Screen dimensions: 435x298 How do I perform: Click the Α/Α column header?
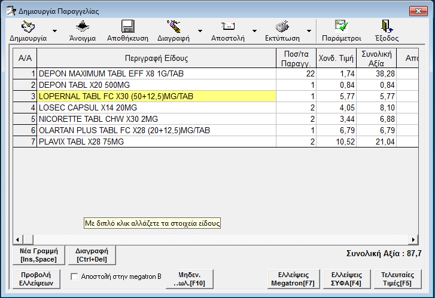tap(25, 58)
